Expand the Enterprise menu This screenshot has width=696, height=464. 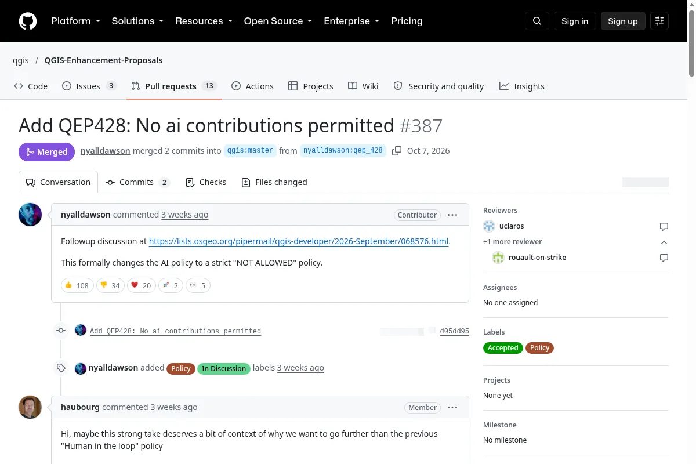pos(351,21)
